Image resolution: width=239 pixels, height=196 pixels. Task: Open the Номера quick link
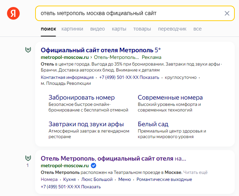(49, 180)
